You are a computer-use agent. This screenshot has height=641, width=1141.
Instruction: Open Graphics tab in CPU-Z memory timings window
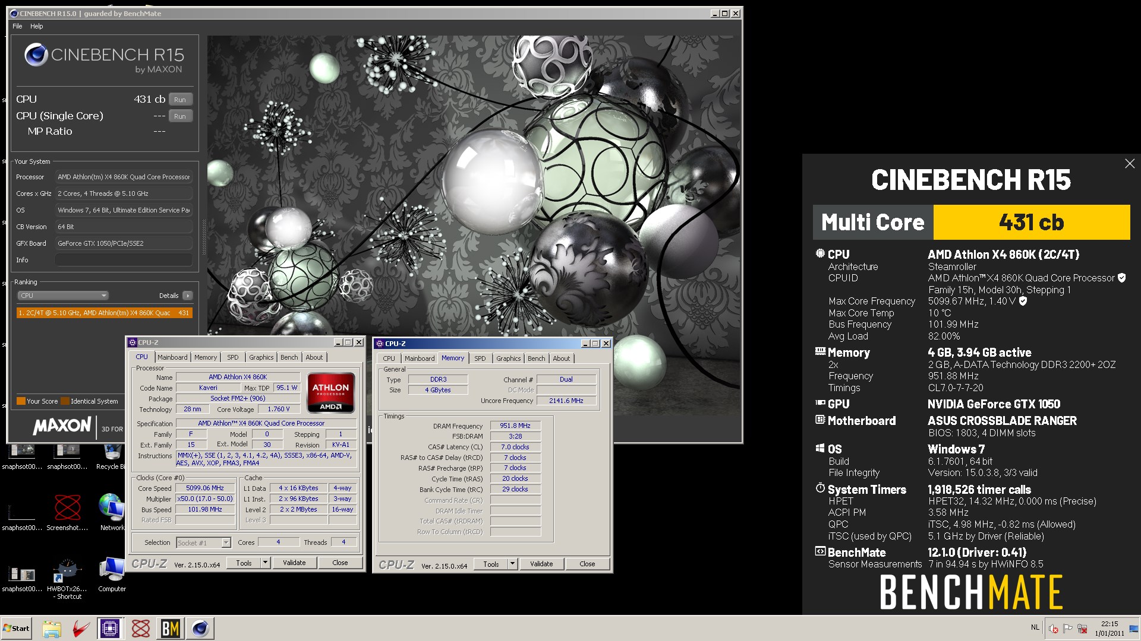pyautogui.click(x=509, y=358)
